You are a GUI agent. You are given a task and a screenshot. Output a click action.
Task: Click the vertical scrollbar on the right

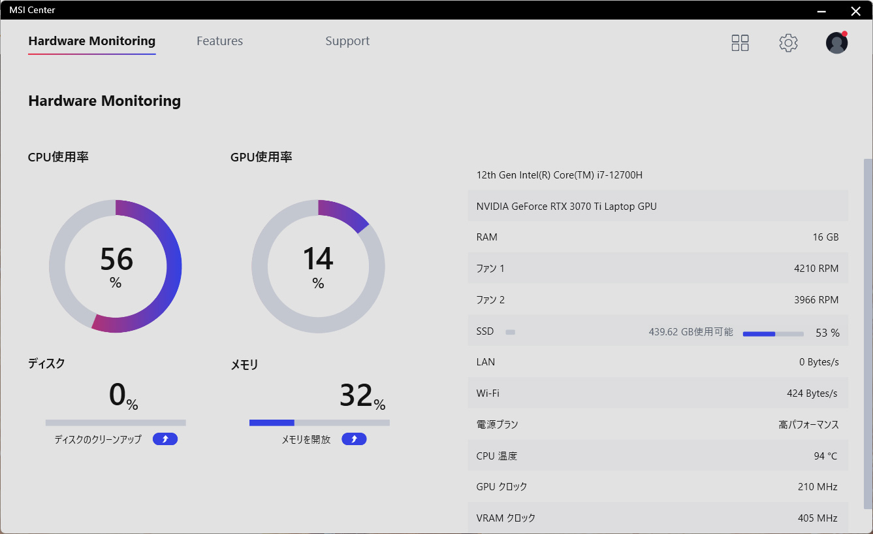coord(868,333)
